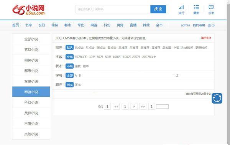Filter word count 200万以上
The height and width of the screenshot is (145, 230).
tap(149, 57)
